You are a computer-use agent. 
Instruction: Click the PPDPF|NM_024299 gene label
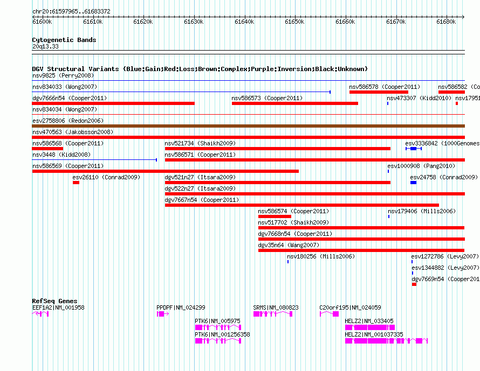coord(181,307)
